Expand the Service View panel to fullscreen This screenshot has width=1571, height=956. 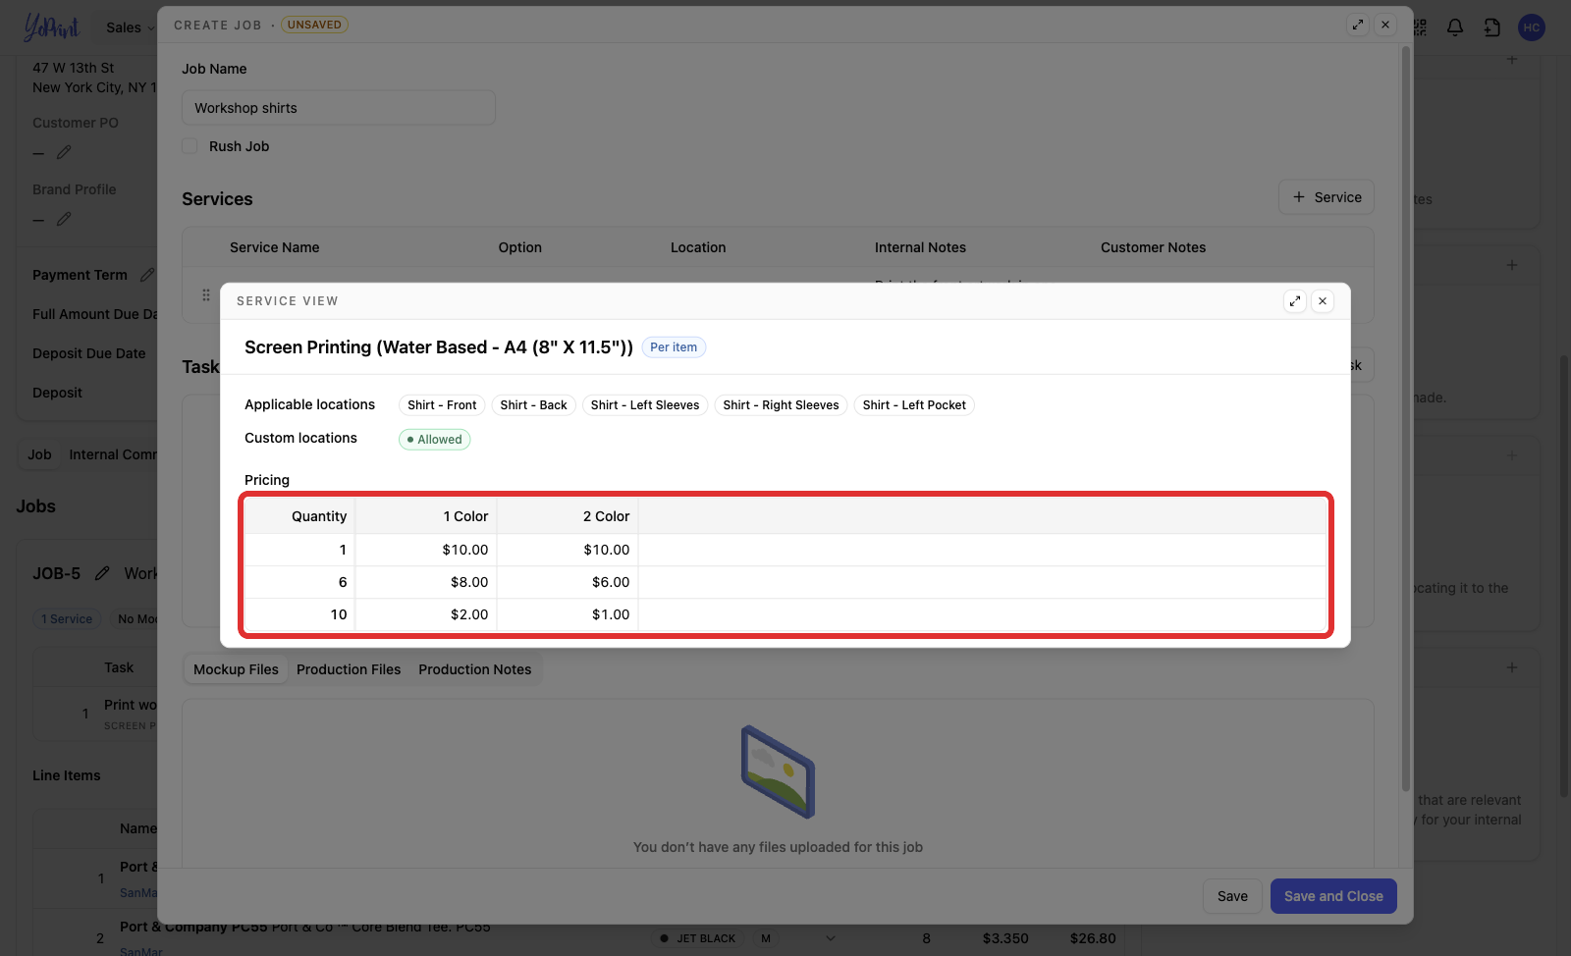[x=1295, y=301]
